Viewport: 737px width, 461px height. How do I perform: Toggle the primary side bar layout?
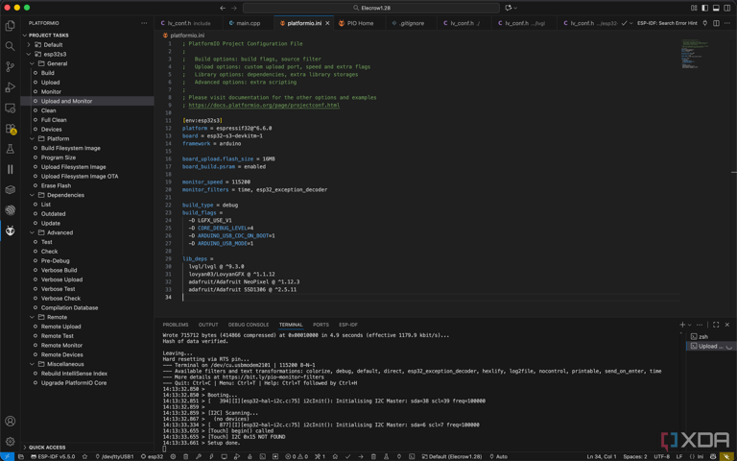pos(705,8)
